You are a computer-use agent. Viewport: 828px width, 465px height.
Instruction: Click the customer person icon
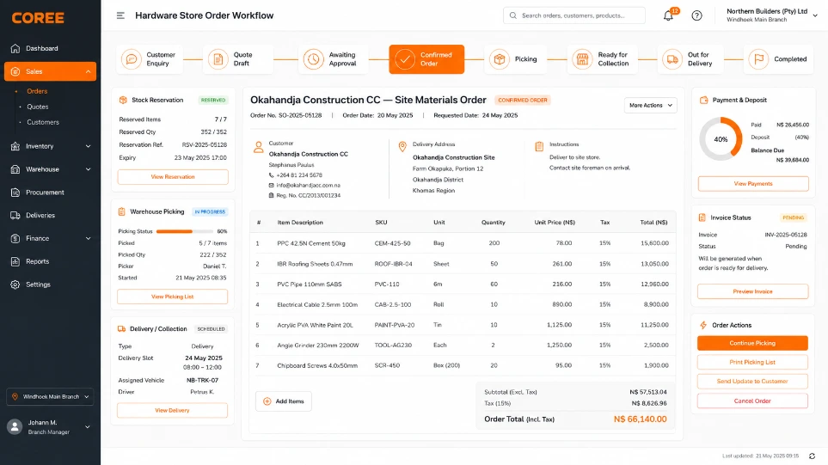[x=258, y=147]
